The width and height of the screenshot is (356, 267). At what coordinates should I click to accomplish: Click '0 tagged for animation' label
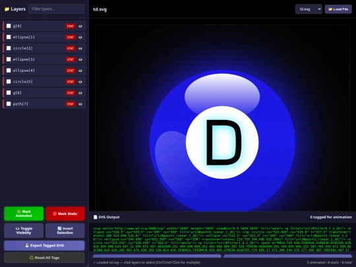(x=331, y=217)
